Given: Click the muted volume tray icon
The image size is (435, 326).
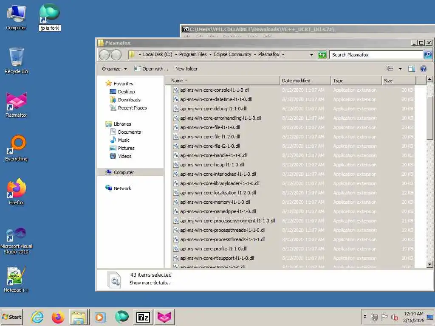Looking at the screenshot, I should 394,317.
